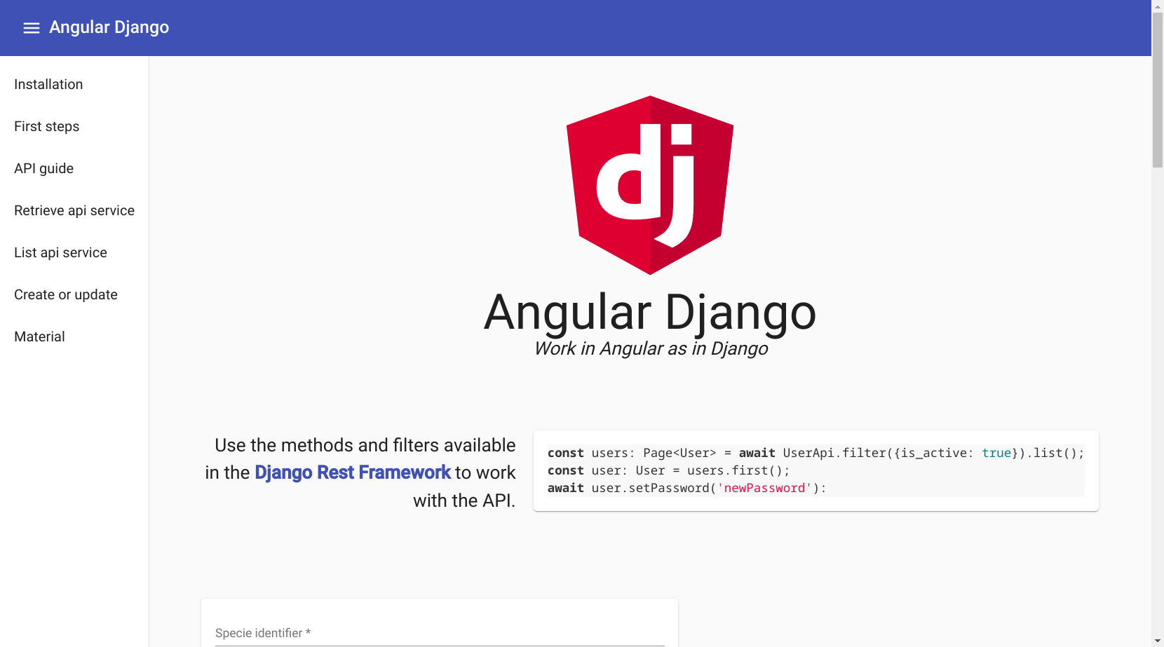Follow the Django Rest Framework link
1164x647 pixels.
[x=352, y=472]
